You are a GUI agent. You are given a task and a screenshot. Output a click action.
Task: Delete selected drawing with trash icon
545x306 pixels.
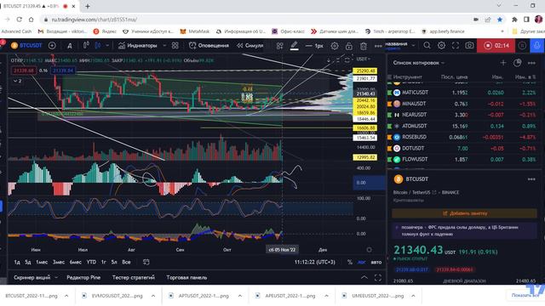(x=364, y=46)
